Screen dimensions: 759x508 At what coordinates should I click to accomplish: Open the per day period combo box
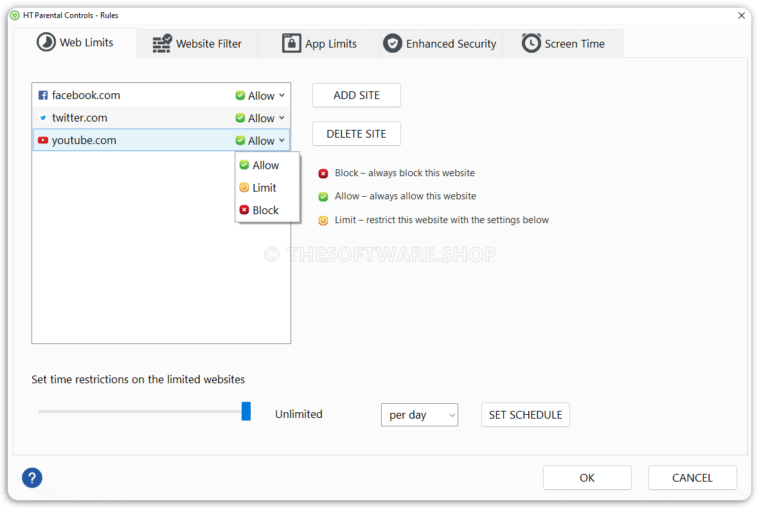(x=420, y=415)
